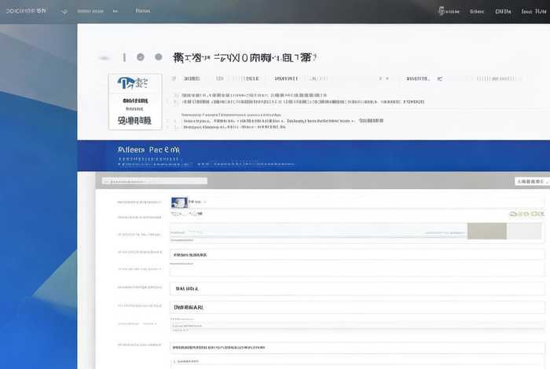Click the empty text field in the form
This screenshot has width=550, height=369.
[357, 272]
